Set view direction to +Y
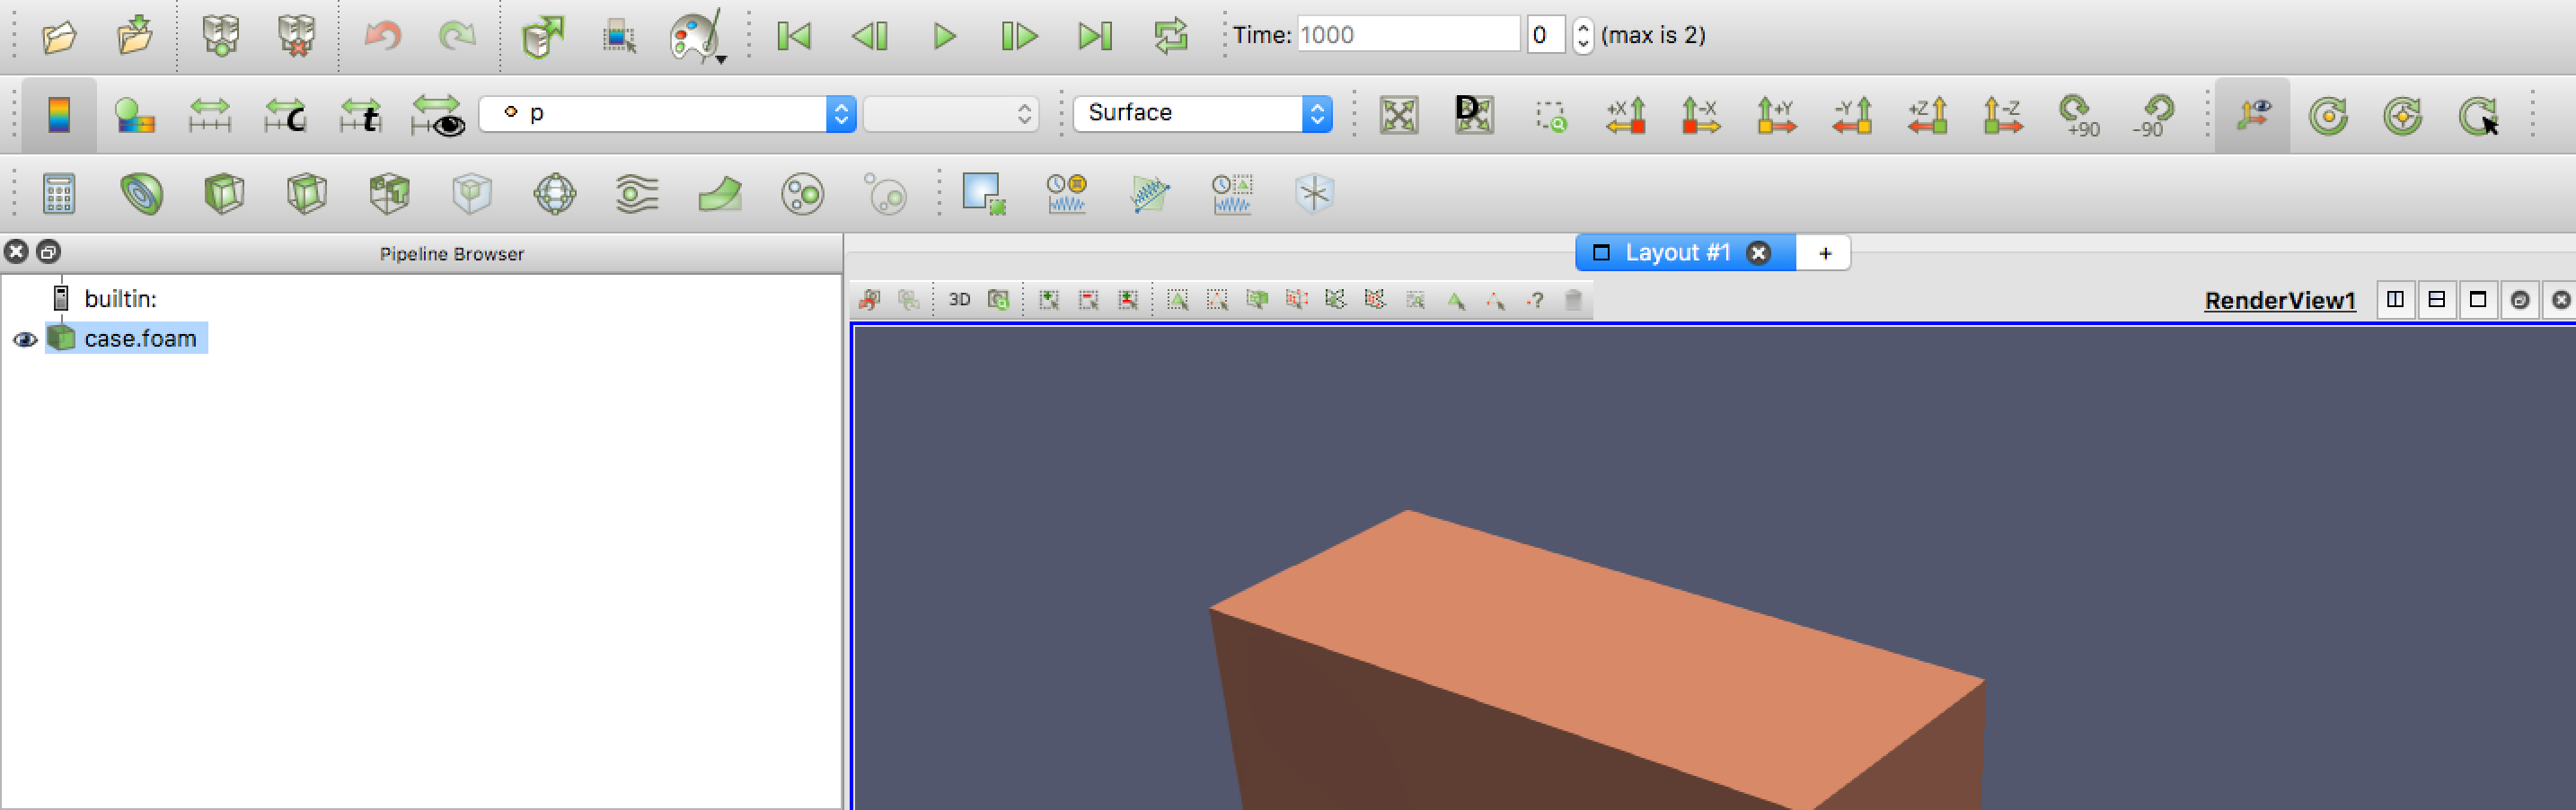The height and width of the screenshot is (810, 2576). tap(1777, 115)
